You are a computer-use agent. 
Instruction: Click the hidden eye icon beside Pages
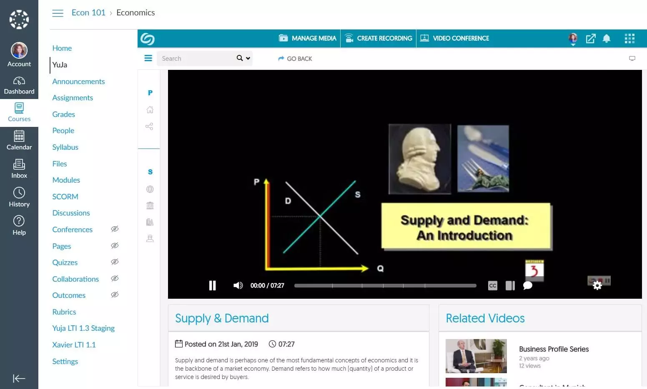[x=115, y=245]
